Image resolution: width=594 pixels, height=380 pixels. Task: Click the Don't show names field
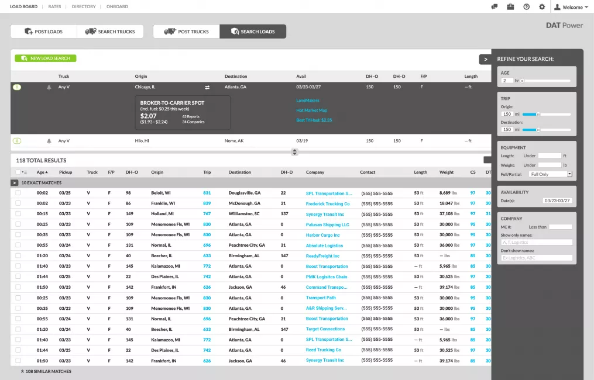[537, 258]
